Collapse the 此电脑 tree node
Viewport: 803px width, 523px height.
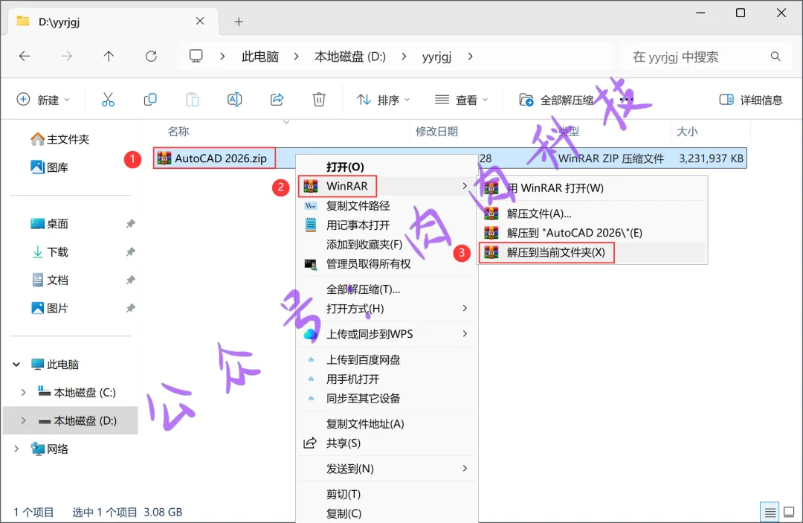point(16,365)
